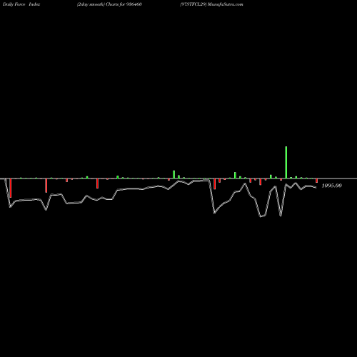The image size is (357, 357).
Task: Click the tallest green force index bar
Action: 286,162
